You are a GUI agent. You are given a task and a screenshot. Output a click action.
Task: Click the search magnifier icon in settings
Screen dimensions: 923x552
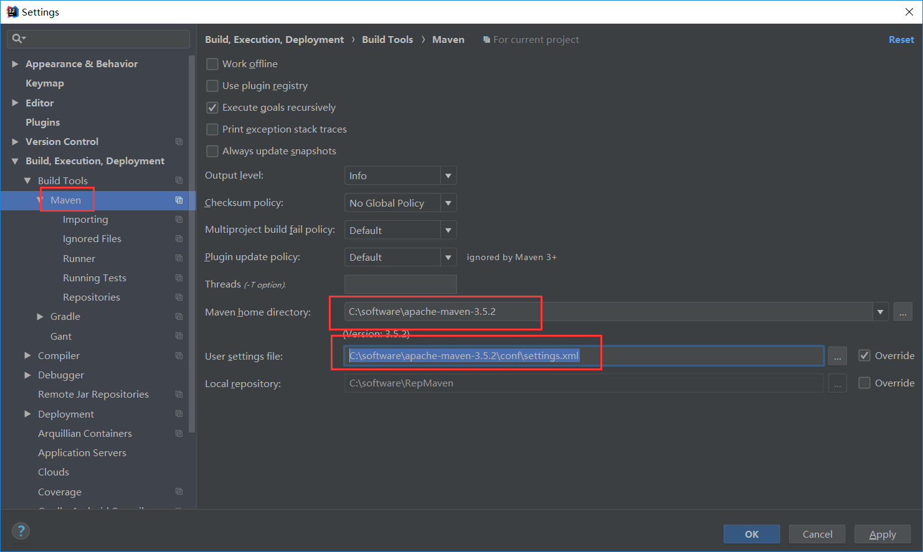click(x=17, y=39)
